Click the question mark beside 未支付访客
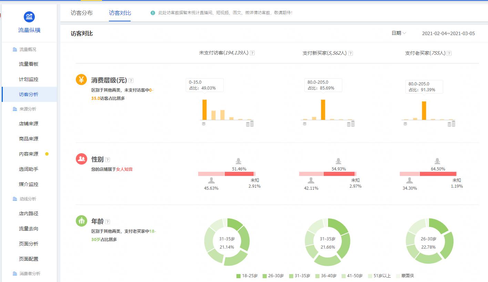Image resolution: width=488 pixels, height=282 pixels. (253, 53)
